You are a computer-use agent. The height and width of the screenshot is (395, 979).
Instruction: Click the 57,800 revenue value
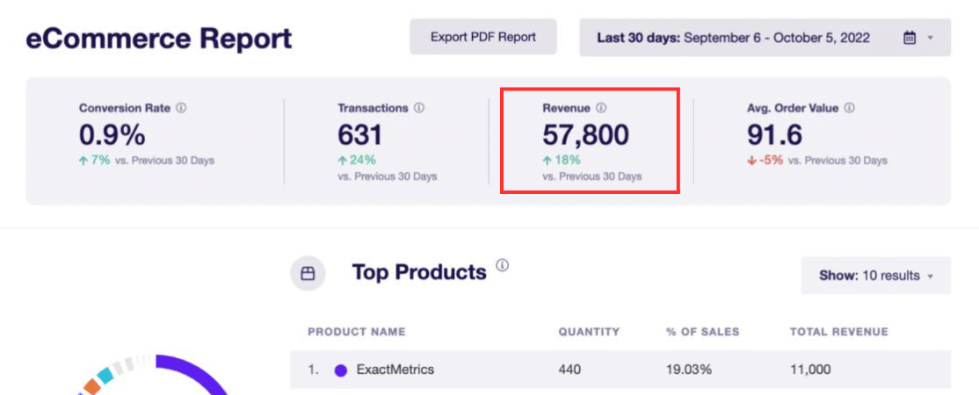tap(585, 135)
